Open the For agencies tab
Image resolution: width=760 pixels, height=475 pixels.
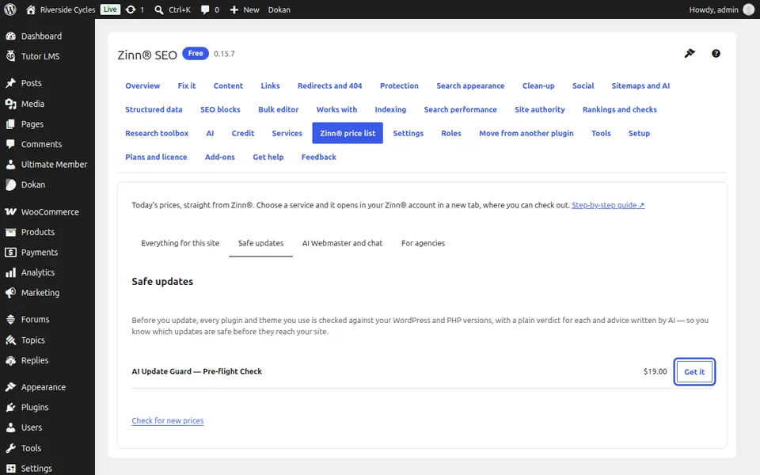tap(423, 243)
